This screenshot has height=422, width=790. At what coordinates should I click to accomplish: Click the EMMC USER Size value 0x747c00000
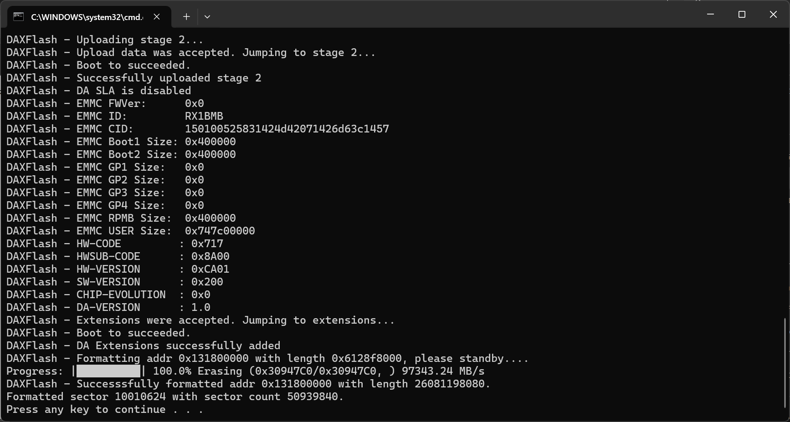coord(220,231)
